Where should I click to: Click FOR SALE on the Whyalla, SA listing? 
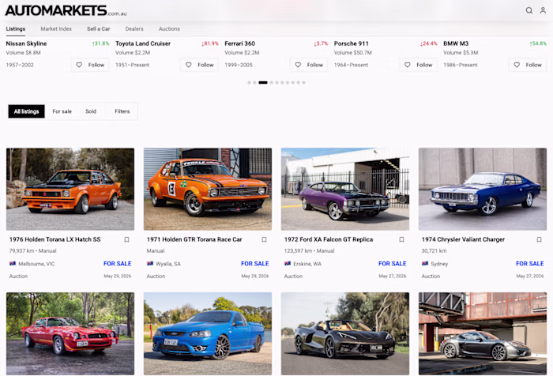[255, 264]
